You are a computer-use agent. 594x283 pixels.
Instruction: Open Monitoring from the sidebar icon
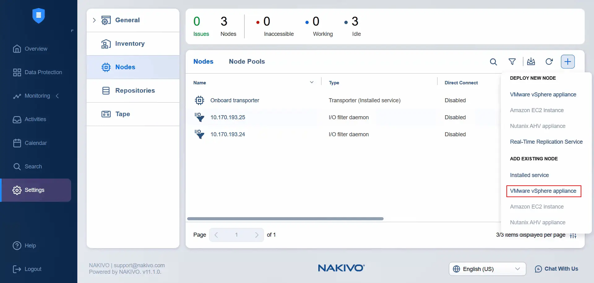17,96
